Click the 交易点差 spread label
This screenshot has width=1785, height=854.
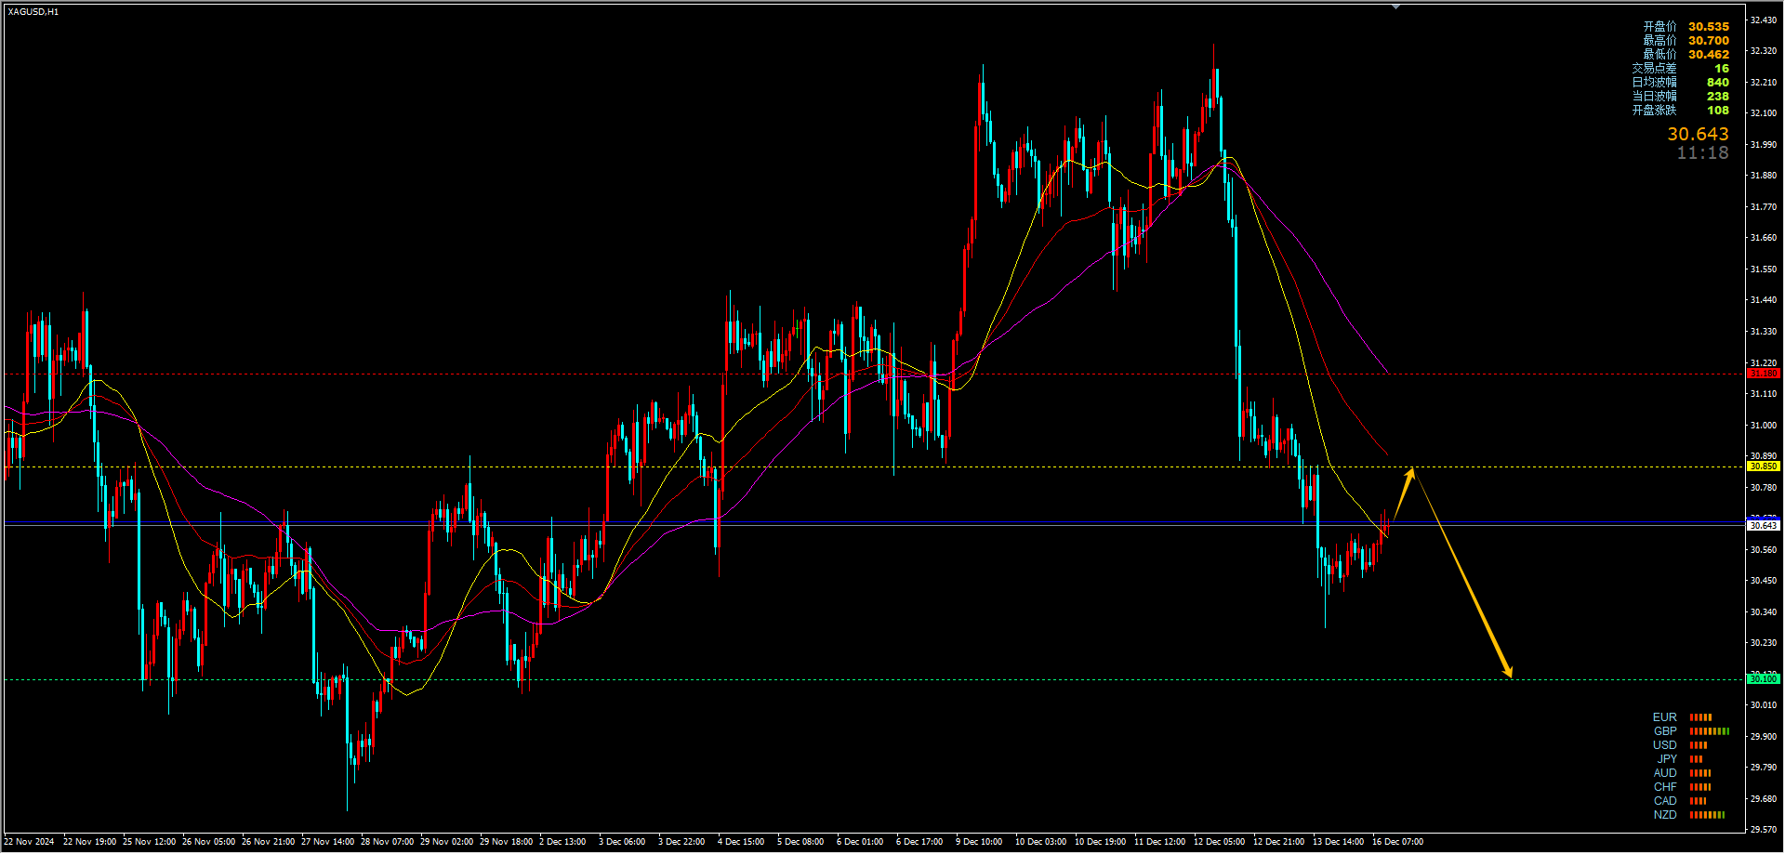point(1654,69)
